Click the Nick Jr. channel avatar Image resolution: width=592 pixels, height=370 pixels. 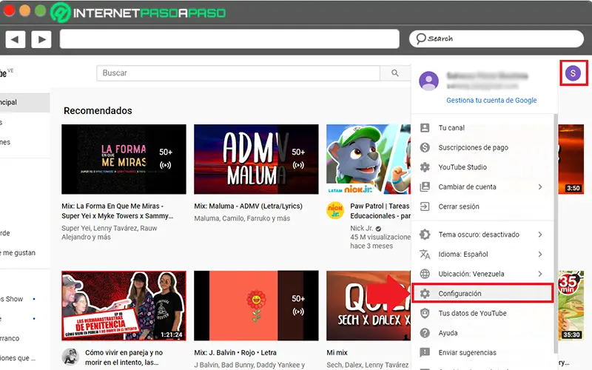335,210
